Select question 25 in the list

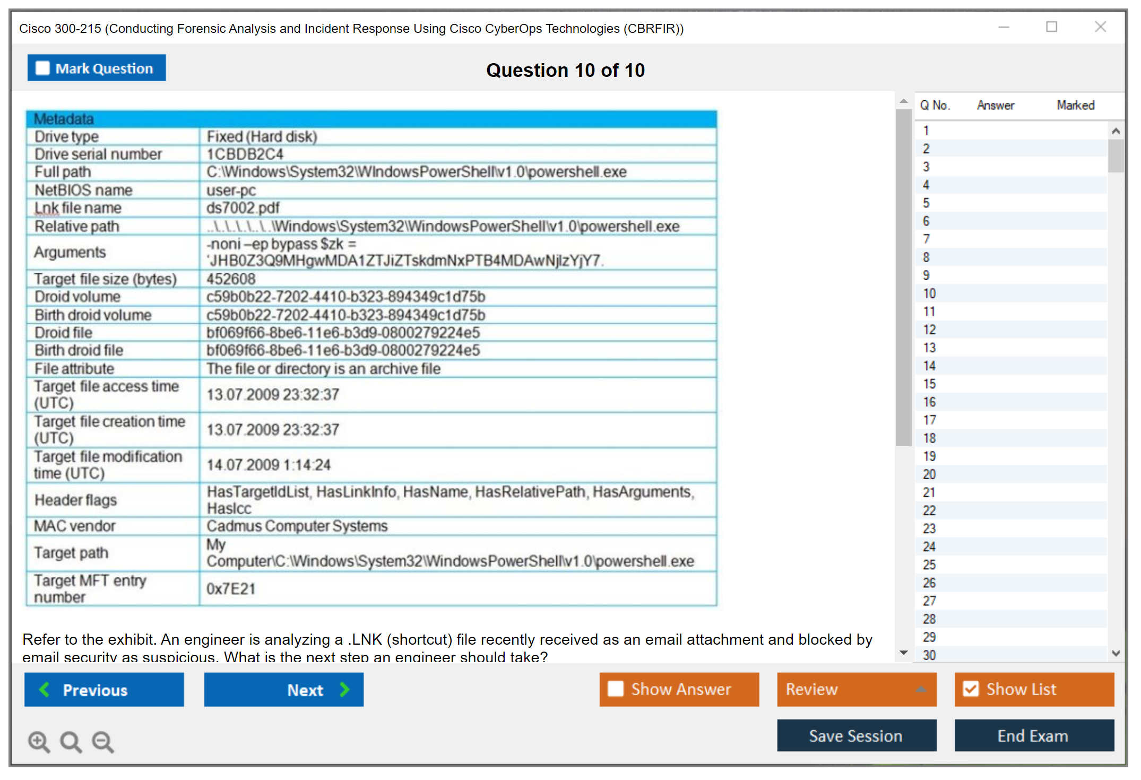click(929, 565)
